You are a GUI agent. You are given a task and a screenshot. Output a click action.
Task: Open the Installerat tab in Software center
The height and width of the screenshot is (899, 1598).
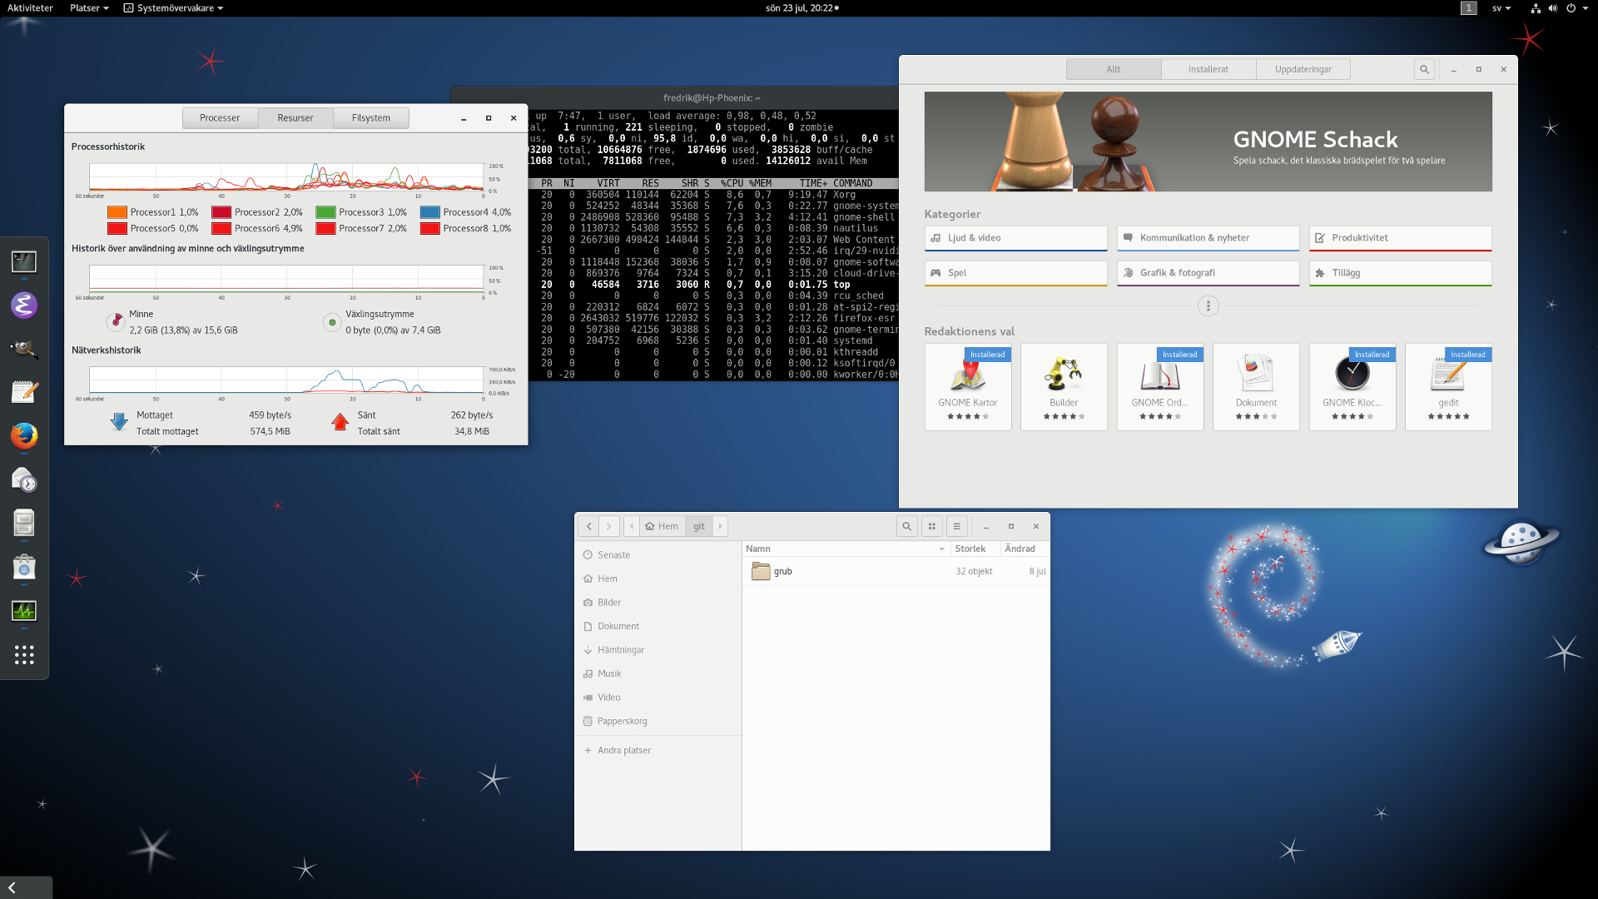[1208, 68]
